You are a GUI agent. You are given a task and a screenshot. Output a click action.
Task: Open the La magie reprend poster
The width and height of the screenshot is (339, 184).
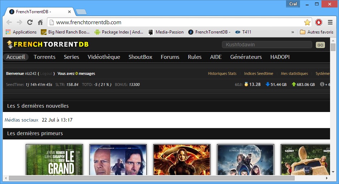coord(246,160)
